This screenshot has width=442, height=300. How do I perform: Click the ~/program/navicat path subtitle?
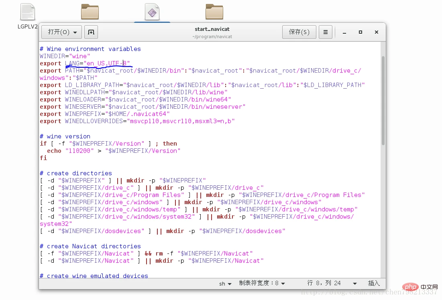(x=212, y=36)
